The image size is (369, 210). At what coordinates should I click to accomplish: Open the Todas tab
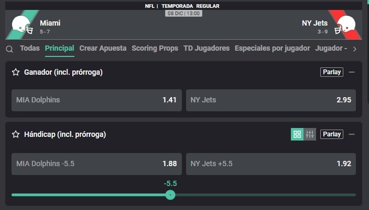tap(30, 48)
